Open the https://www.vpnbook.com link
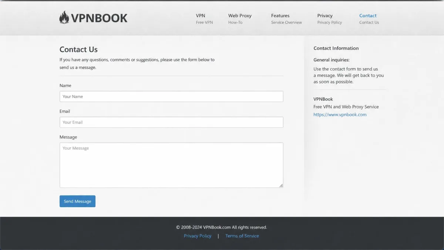The image size is (444, 250). [x=340, y=114]
